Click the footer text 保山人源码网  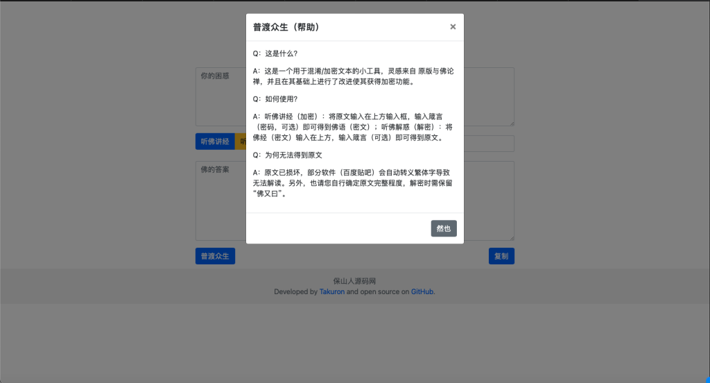click(354, 281)
